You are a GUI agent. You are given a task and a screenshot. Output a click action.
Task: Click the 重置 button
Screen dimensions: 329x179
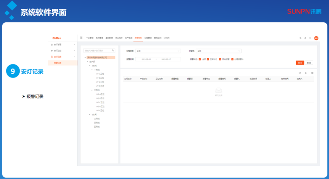(309, 63)
